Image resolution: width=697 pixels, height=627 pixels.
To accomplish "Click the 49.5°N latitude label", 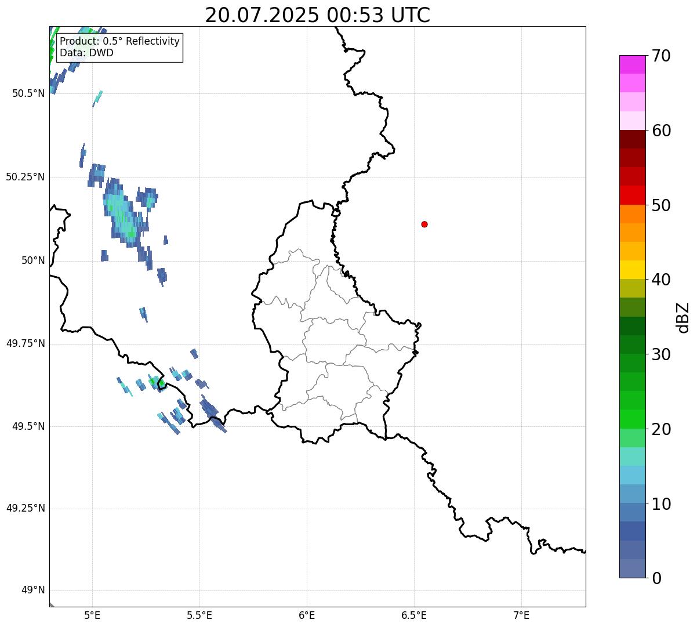I will [x=28, y=426].
